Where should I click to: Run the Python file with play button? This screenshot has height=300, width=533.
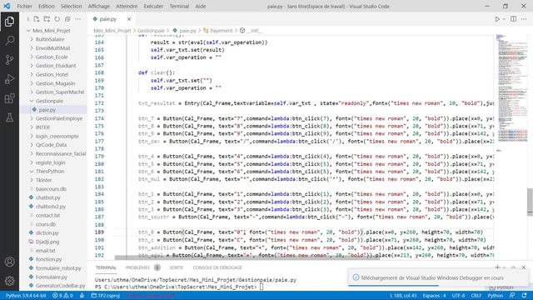(497, 19)
